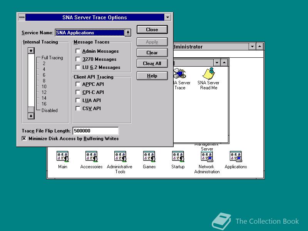Image resolution: width=308 pixels, height=231 pixels.
Task: Click the tracing level 16 label
Action: (44, 104)
